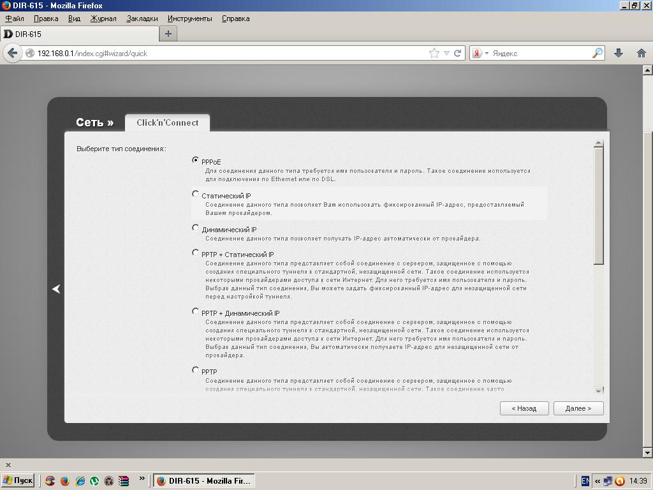Viewport: 653px width, 490px height.
Task: Open URL history dropdown arrow
Action: [x=446, y=54]
